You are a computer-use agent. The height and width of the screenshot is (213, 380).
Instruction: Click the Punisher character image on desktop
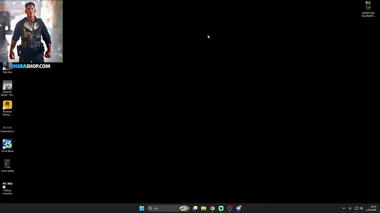coord(31,31)
